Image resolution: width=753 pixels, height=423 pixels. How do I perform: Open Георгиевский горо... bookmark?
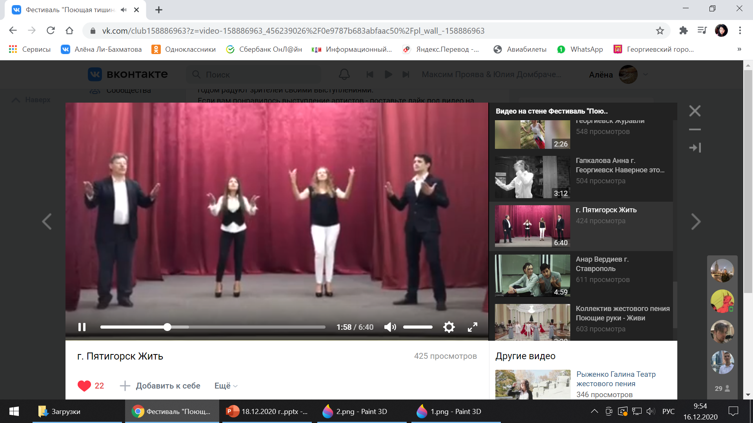pyautogui.click(x=654, y=49)
